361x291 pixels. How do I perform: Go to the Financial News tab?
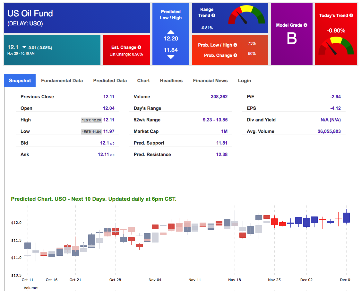coord(210,80)
